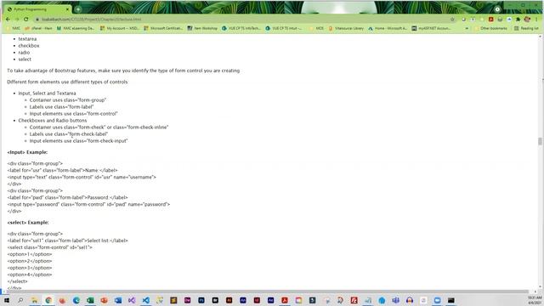Bookmark this page with the star icon
This screenshot has height=306, width=544.
tap(452, 19)
